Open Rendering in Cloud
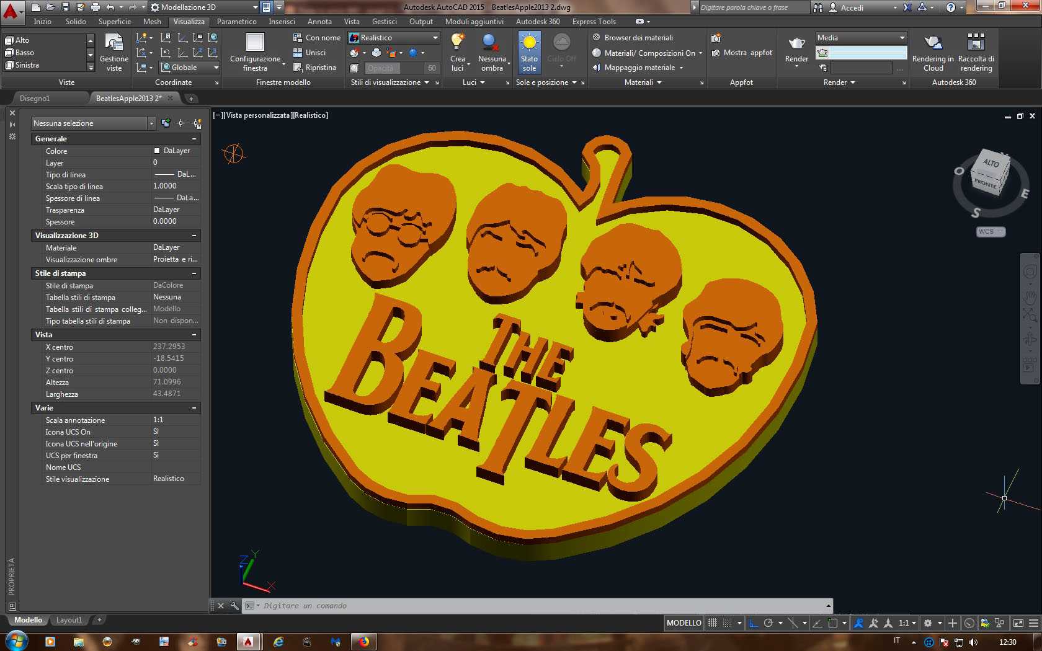The image size is (1042, 651). (933, 53)
